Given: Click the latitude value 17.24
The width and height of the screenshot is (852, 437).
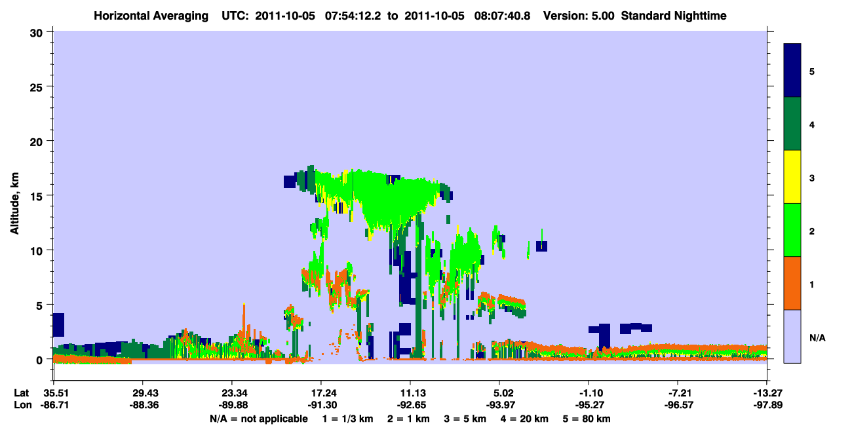Looking at the screenshot, I should pyautogui.click(x=320, y=393).
